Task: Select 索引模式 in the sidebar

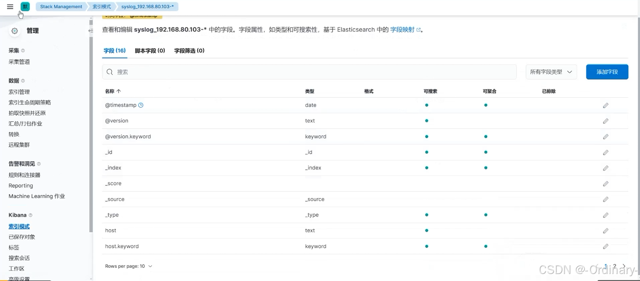Action: 19,227
